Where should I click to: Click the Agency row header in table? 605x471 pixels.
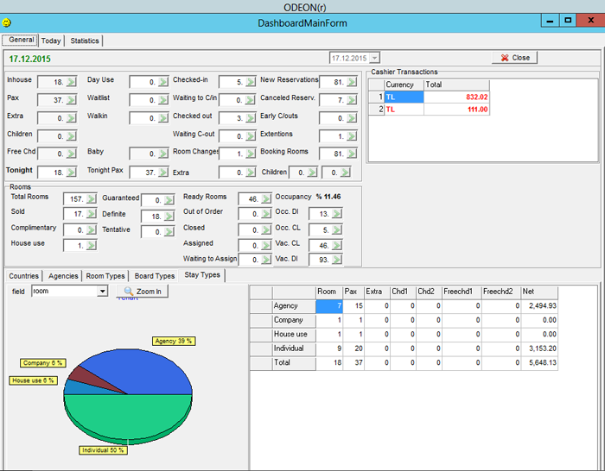[294, 305]
